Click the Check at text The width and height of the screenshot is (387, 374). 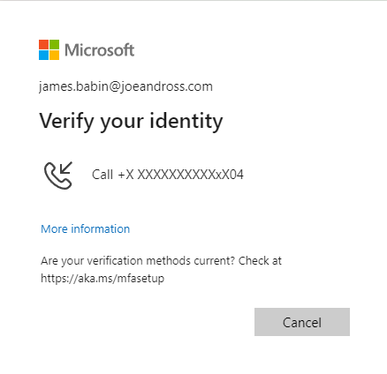coord(260,261)
